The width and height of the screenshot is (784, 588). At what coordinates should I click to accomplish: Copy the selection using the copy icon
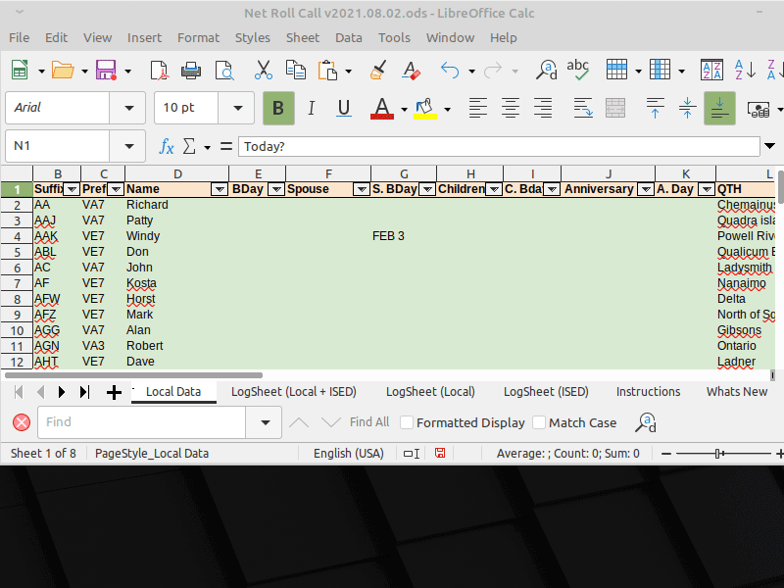click(296, 70)
